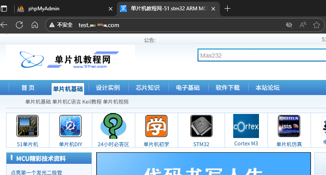
Task: Open the 单片机DIY compass icon
Action: pos(70,126)
